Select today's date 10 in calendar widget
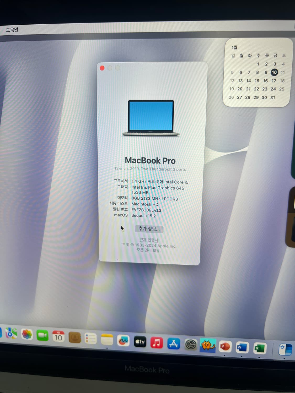This screenshot has width=295, height=393. (274, 72)
